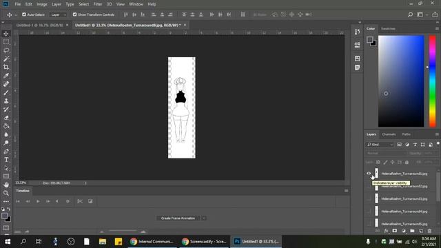Select the Brush tool
Screen dimensions: 441x248
6,92
